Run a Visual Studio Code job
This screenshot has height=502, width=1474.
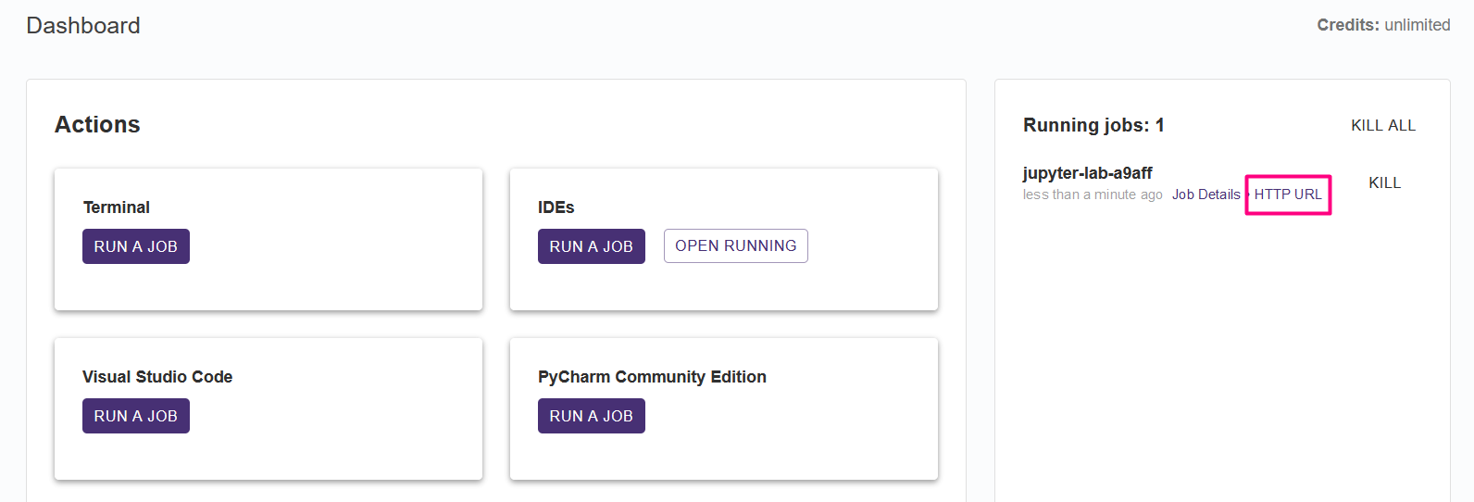(x=136, y=416)
